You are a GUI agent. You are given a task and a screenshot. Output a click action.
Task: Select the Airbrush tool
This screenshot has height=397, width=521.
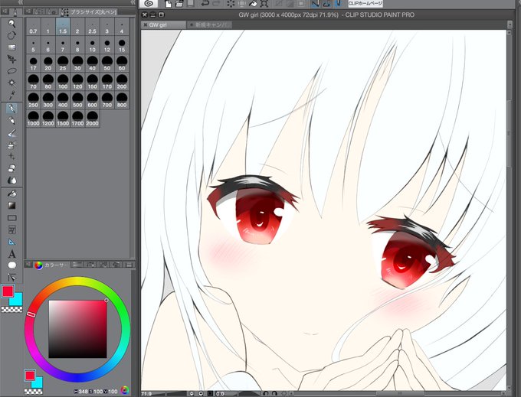(x=12, y=145)
